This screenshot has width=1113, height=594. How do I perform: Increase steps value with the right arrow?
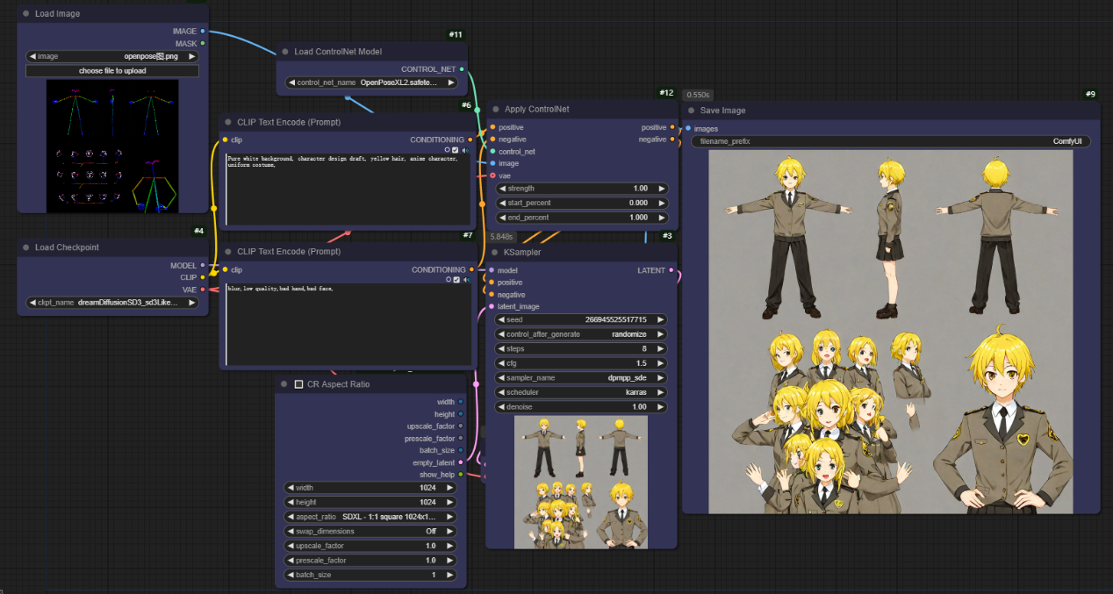point(660,349)
